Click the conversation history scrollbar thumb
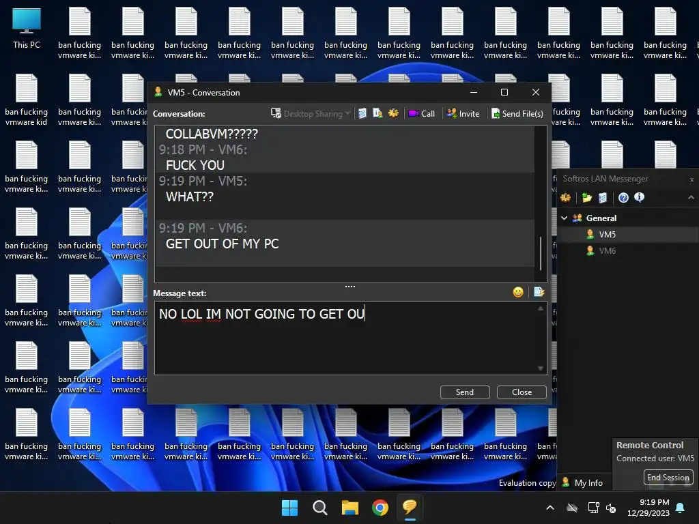699x524 pixels. pyautogui.click(x=541, y=253)
